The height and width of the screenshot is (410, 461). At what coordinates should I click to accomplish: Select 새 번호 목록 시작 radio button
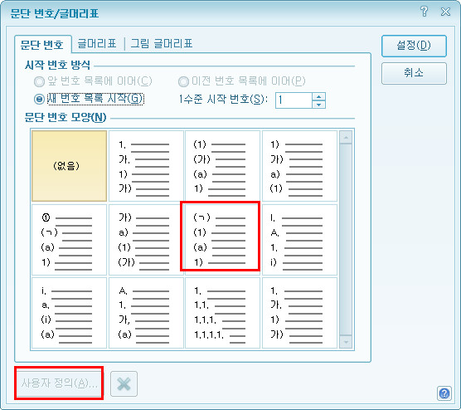pos(39,100)
